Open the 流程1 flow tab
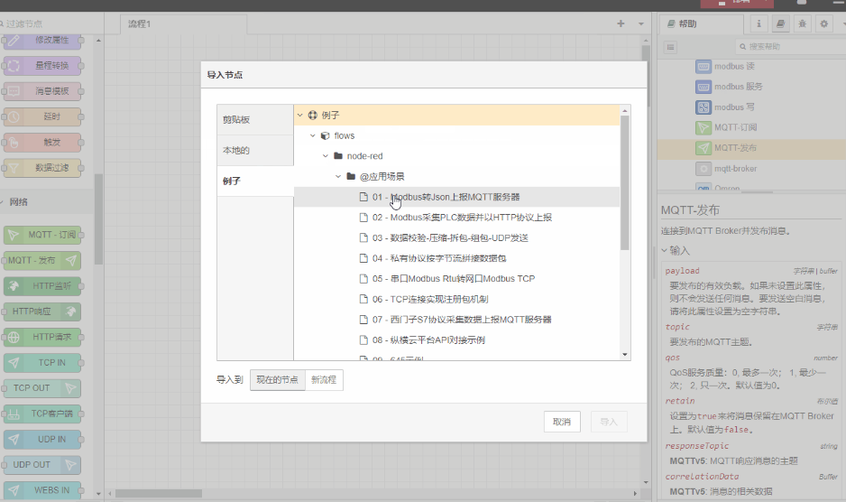846x502 pixels. [x=183, y=24]
